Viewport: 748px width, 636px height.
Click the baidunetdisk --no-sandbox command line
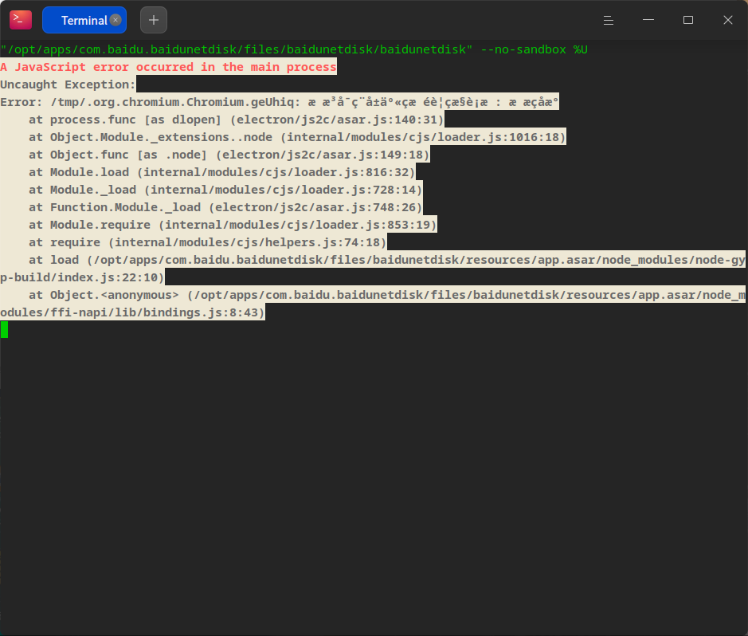pos(294,49)
